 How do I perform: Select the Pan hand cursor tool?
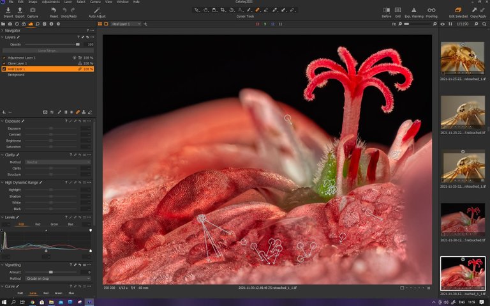[205, 10]
